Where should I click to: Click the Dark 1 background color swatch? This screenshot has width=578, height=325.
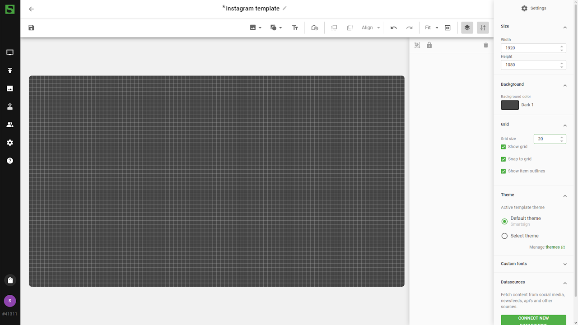point(510,105)
